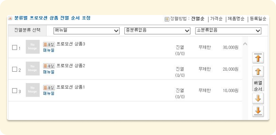The width and height of the screenshot is (276, 135).
Task: Move selected item to very bottom arrow
Action: pyautogui.click(x=258, y=111)
